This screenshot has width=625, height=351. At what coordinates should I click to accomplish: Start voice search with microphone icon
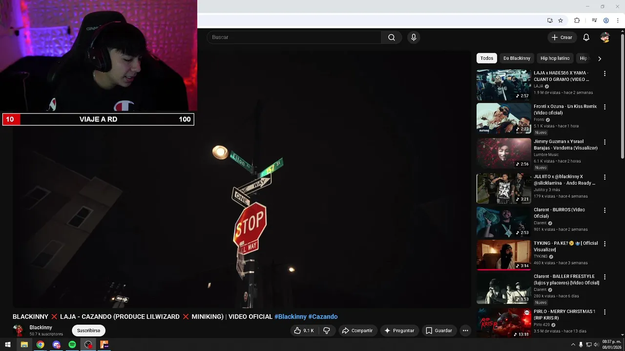click(414, 38)
